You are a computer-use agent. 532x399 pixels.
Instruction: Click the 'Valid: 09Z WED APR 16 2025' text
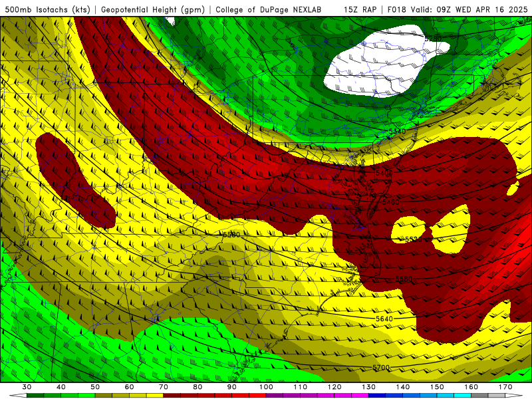pos(469,10)
